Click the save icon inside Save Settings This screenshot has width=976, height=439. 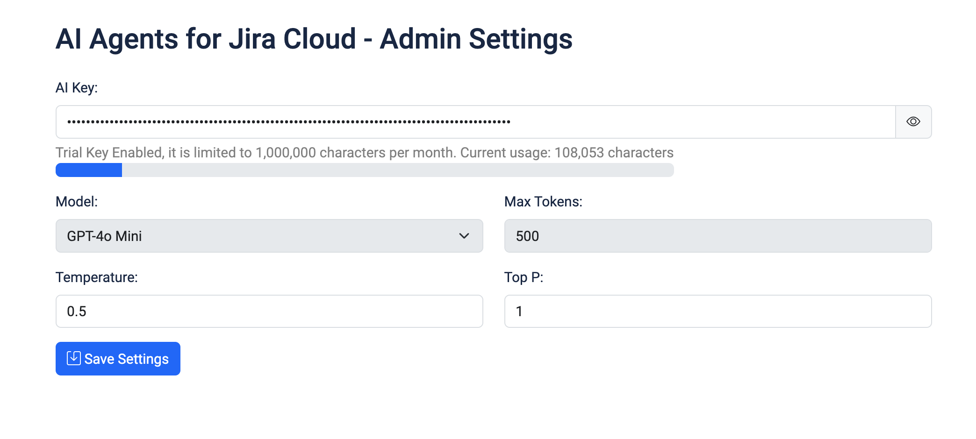tap(73, 358)
